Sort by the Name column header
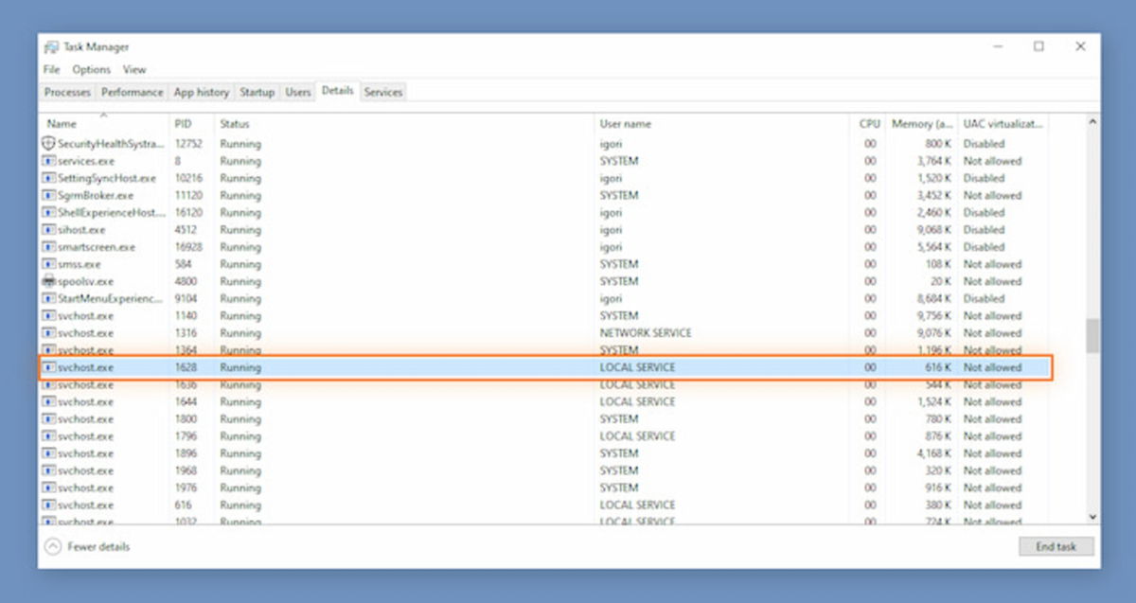 pos(104,124)
